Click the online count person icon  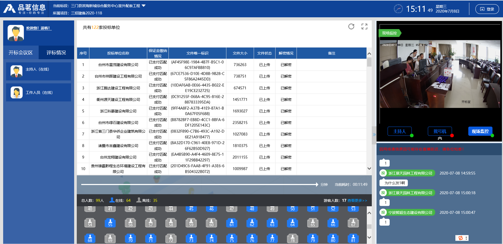pos(112,200)
